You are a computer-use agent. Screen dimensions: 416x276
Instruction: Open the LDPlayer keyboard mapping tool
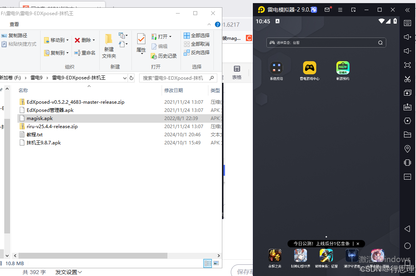coord(407,23)
